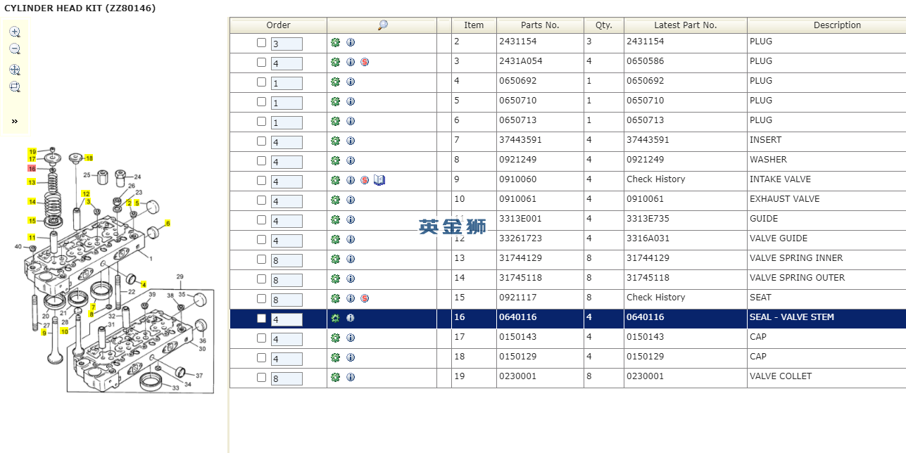Tick the checkbox for INSERT 37443591
The image size is (906, 453).
coord(262,141)
